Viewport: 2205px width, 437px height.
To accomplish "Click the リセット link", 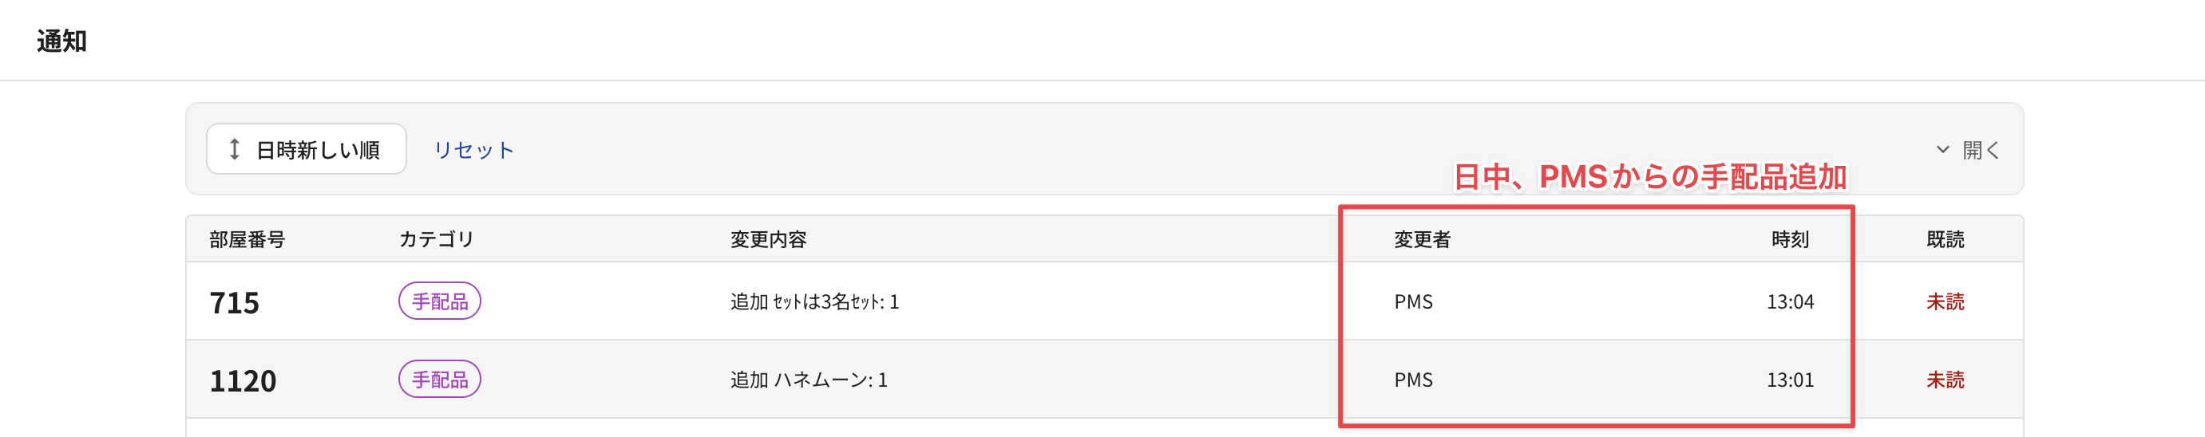I will coord(473,150).
